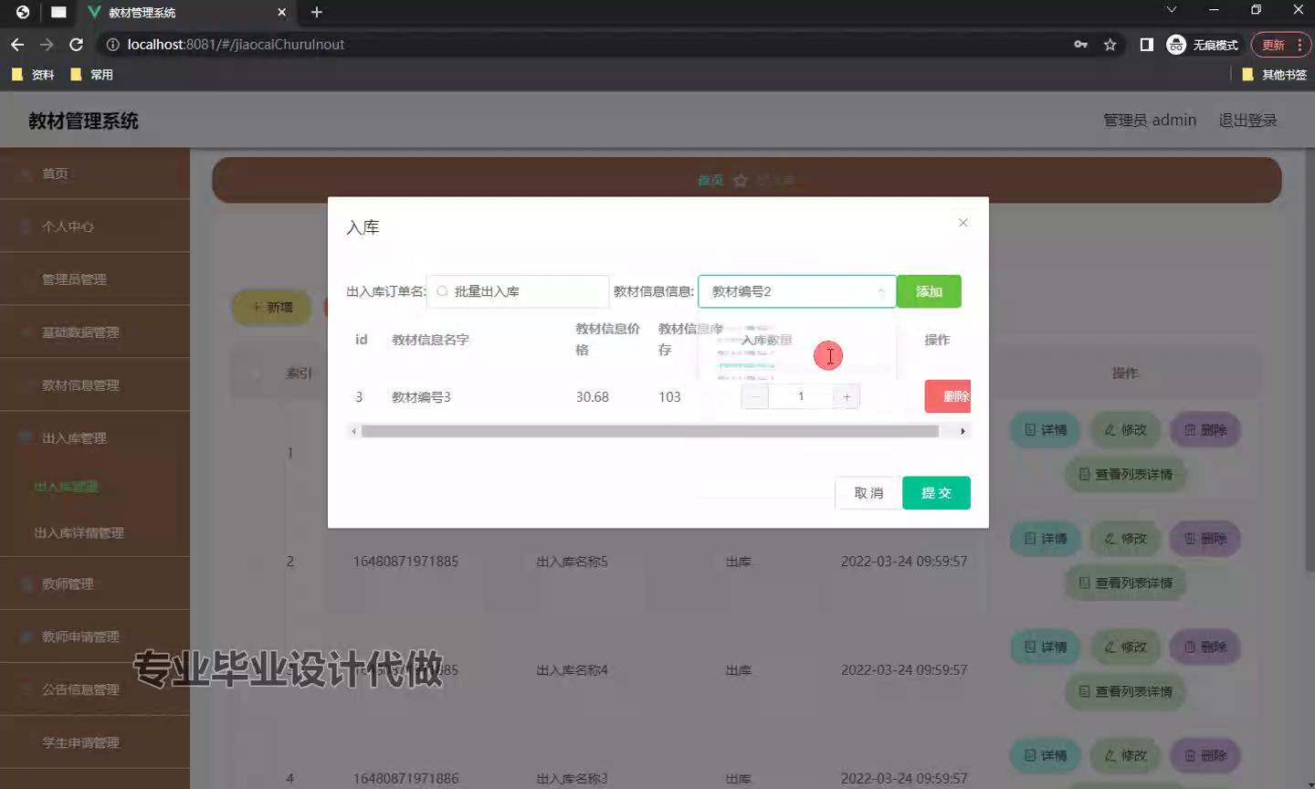The image size is (1315, 789).
Task: Click 查看列表详情 for 出入库名称4 row
Action: 1125,691
